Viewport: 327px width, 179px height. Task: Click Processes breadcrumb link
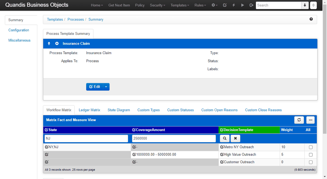tap(76, 19)
